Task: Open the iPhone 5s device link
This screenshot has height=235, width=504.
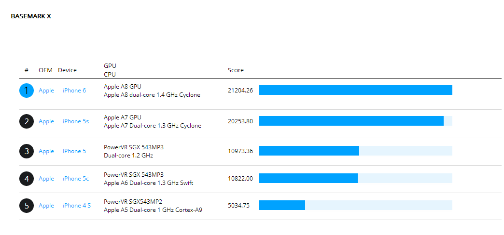Action: tap(76, 121)
